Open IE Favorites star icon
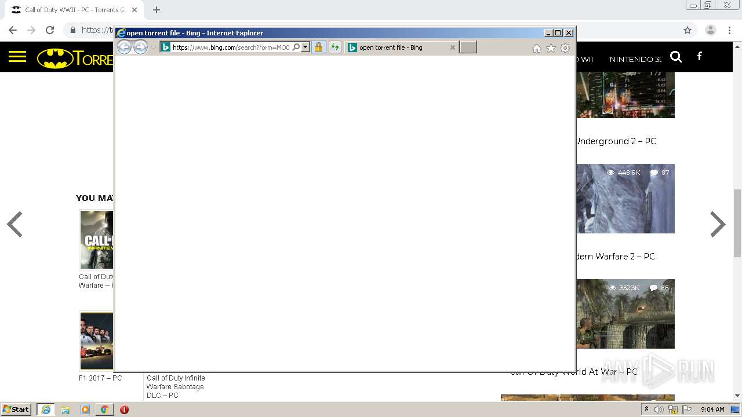 click(x=551, y=49)
